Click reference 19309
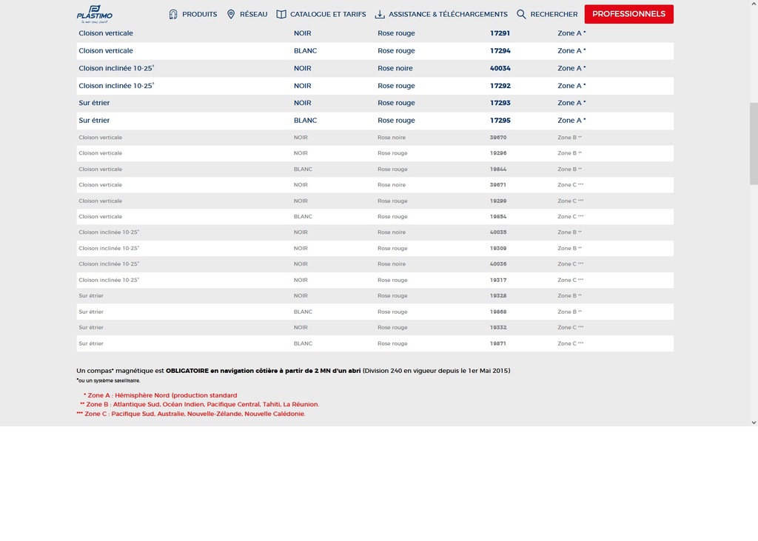Viewport: 758px width, 541px height. click(x=498, y=248)
